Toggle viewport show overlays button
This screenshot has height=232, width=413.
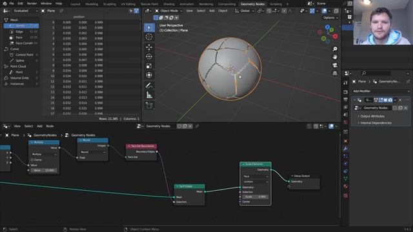click(325, 11)
